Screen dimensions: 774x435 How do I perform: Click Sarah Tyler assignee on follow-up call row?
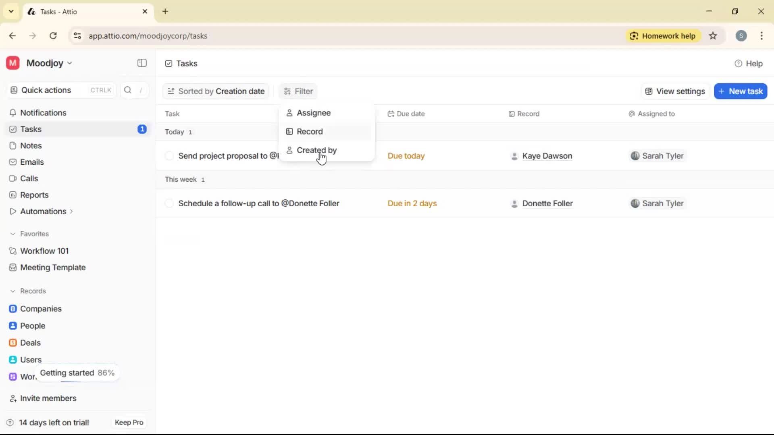click(x=657, y=203)
